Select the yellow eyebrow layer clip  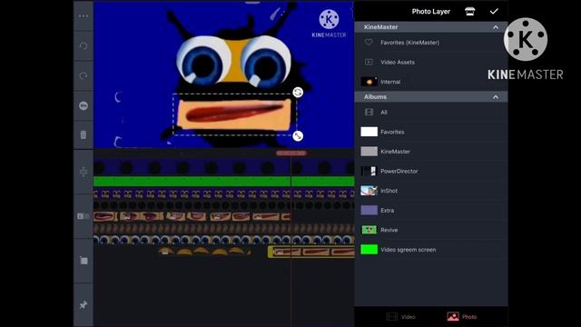click(x=203, y=252)
